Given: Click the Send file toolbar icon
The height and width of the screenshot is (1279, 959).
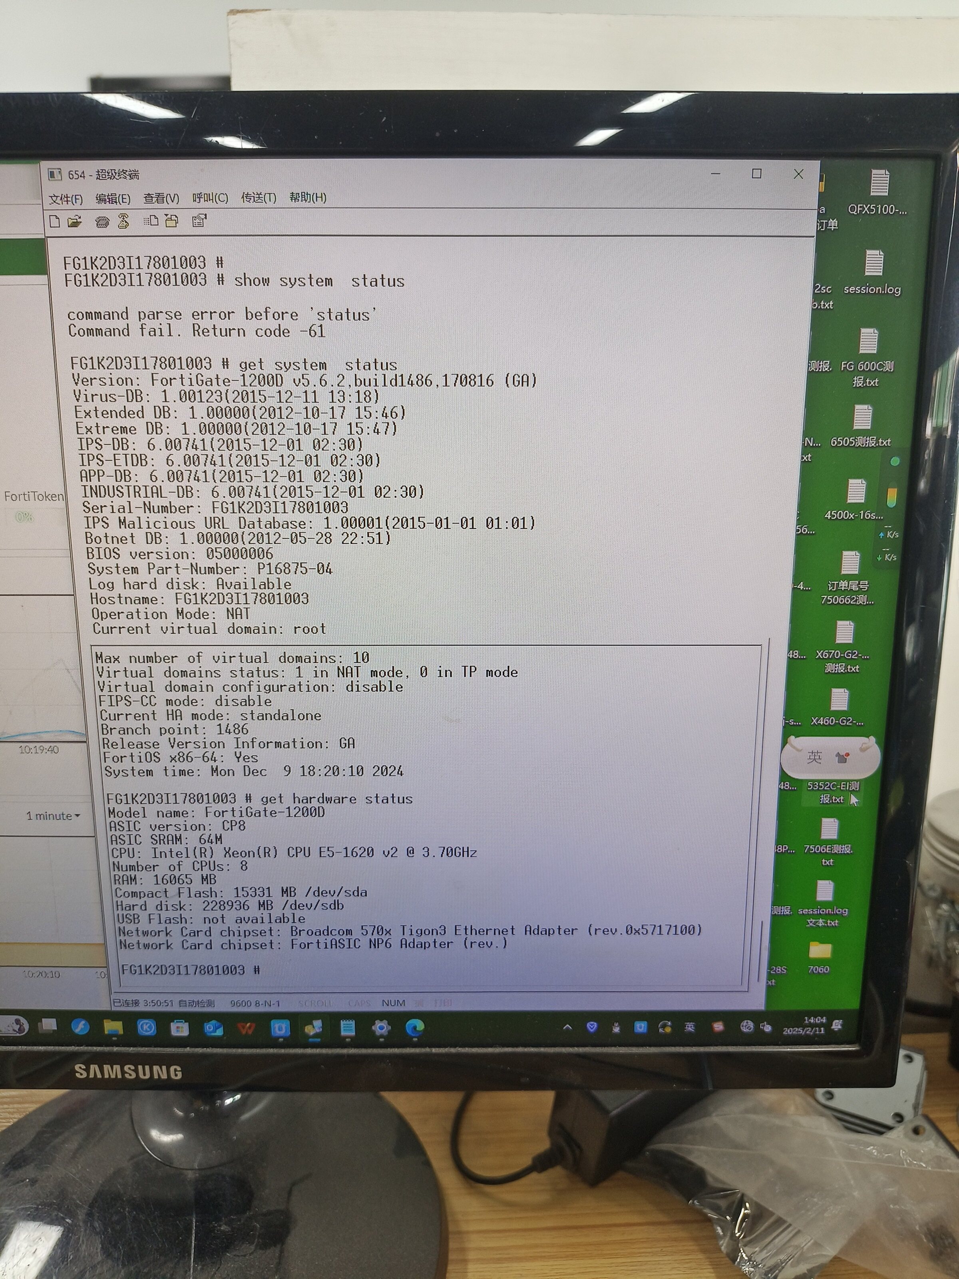Looking at the screenshot, I should (x=151, y=220).
